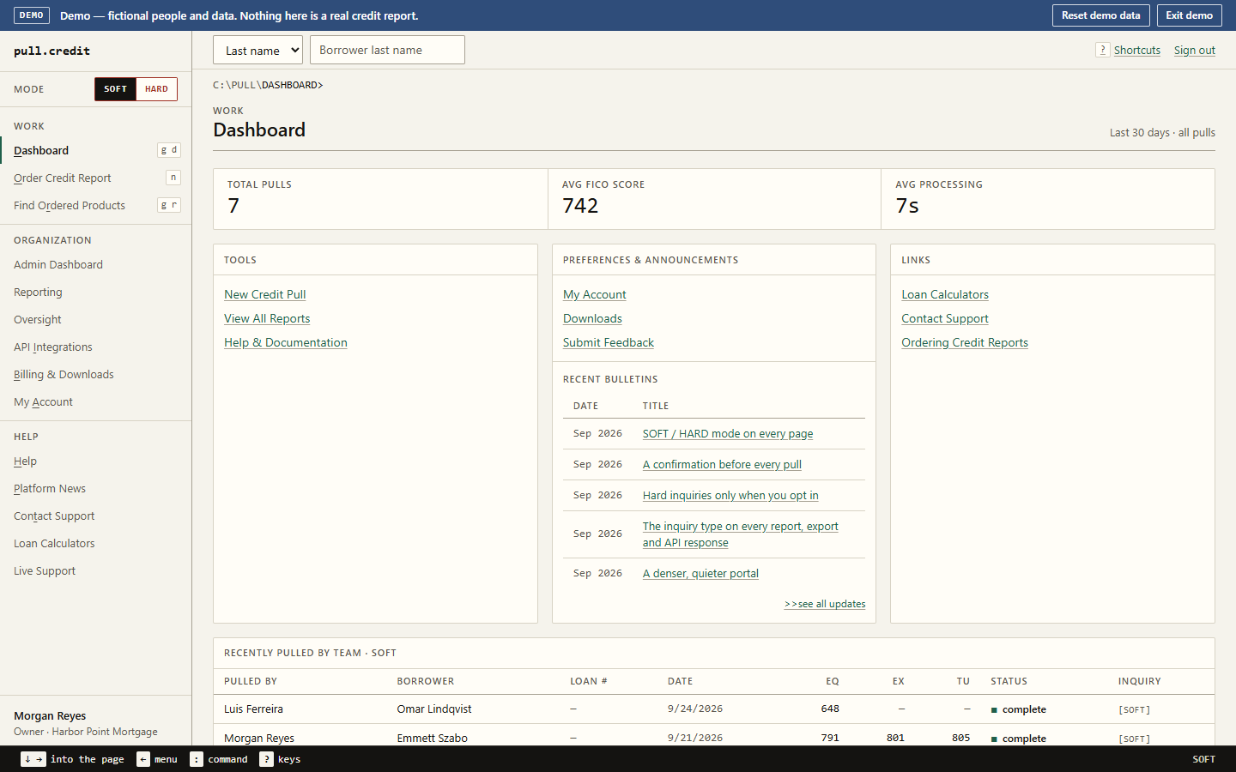
Task: Open bulletin Hard inquiries only when you opt in
Action: click(730, 496)
